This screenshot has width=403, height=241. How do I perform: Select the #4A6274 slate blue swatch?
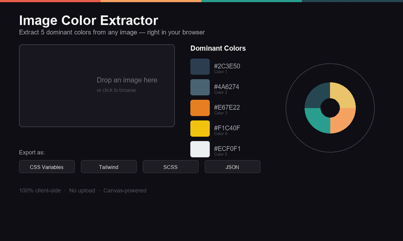point(200,87)
